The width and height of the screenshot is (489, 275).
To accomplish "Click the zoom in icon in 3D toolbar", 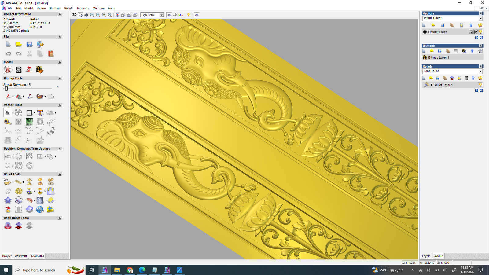I will point(92,15).
